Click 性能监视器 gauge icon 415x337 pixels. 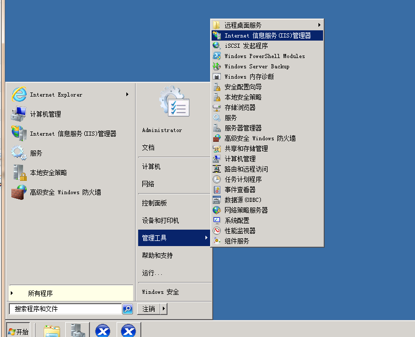tap(217, 231)
